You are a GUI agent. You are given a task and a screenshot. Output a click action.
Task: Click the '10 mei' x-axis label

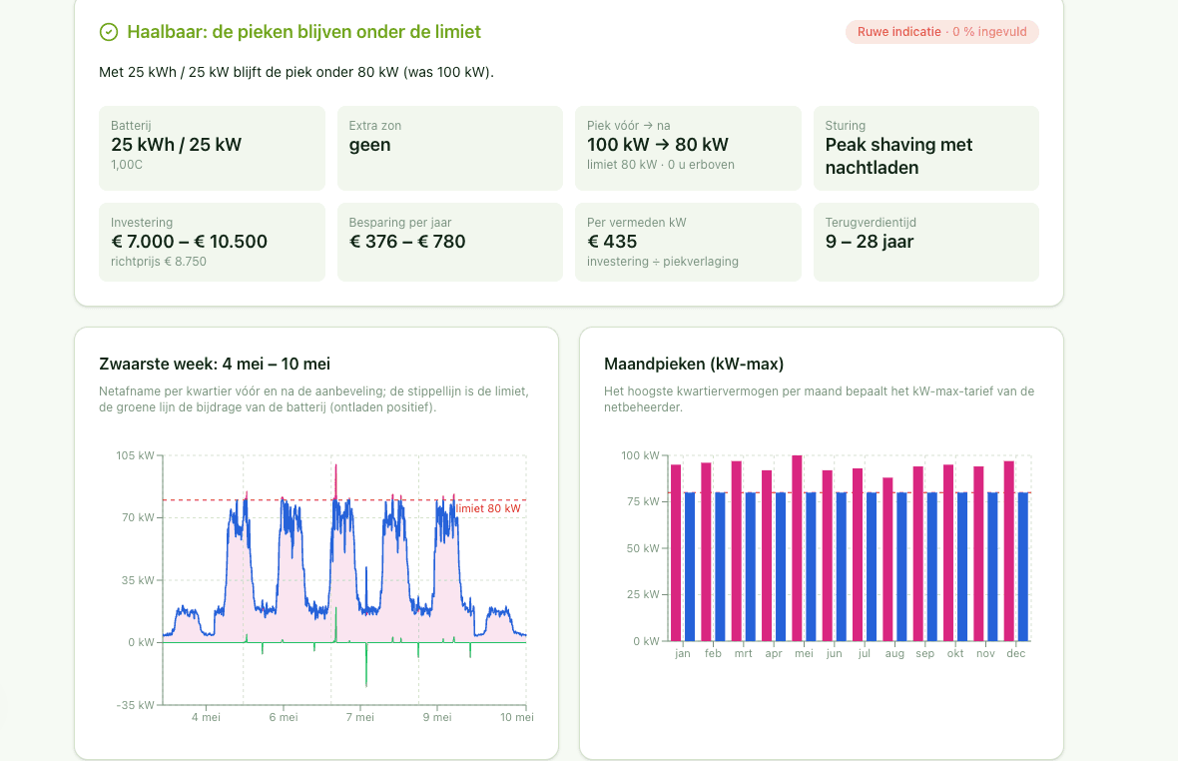coord(517,717)
